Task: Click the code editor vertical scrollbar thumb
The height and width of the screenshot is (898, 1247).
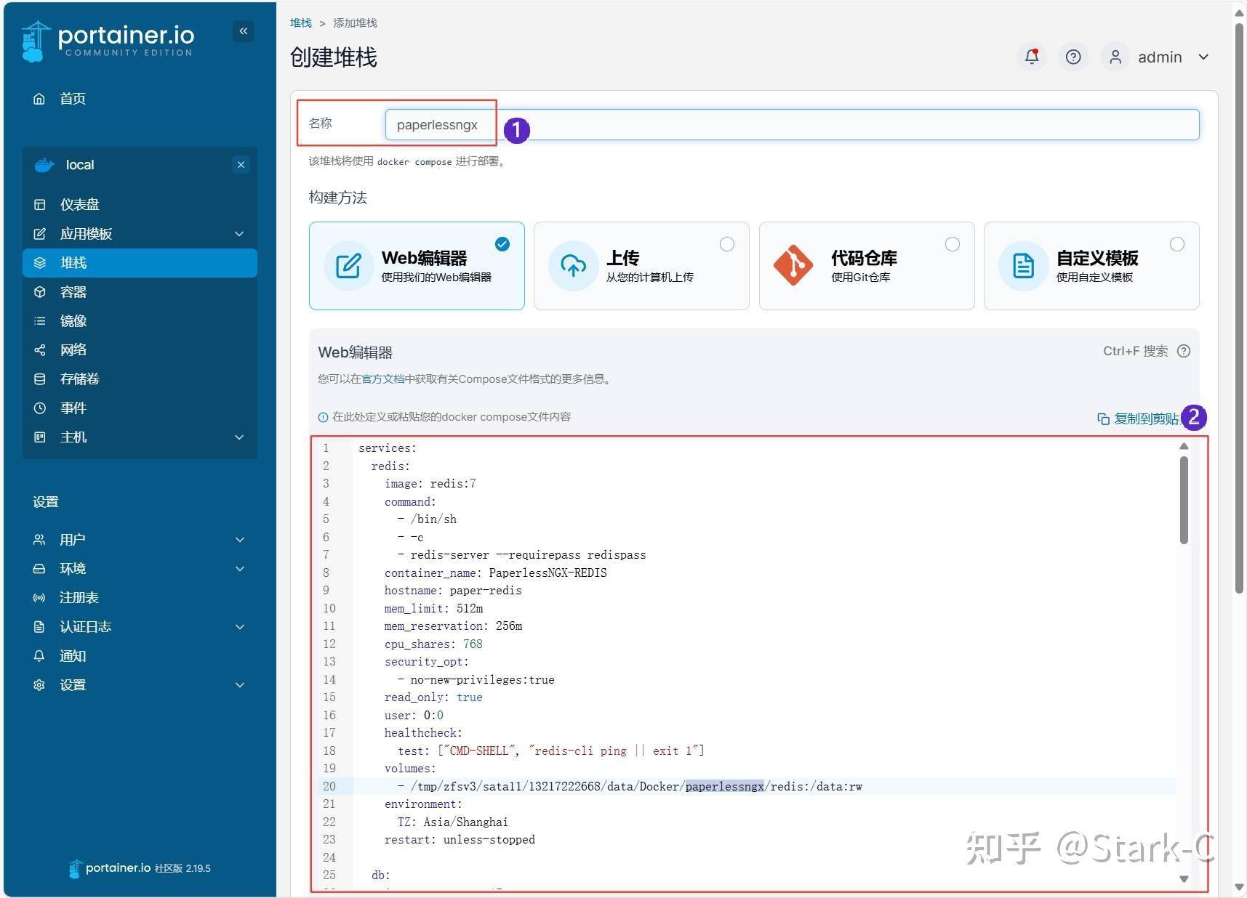Action: point(1184,499)
